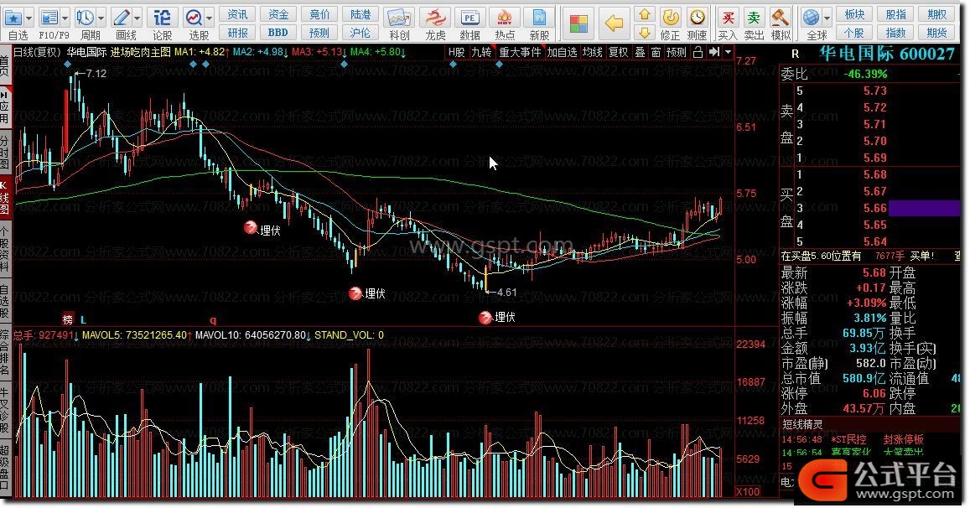Open the chart bar dropdown triangle menu
The height and width of the screenshot is (508, 970).
coord(728,52)
